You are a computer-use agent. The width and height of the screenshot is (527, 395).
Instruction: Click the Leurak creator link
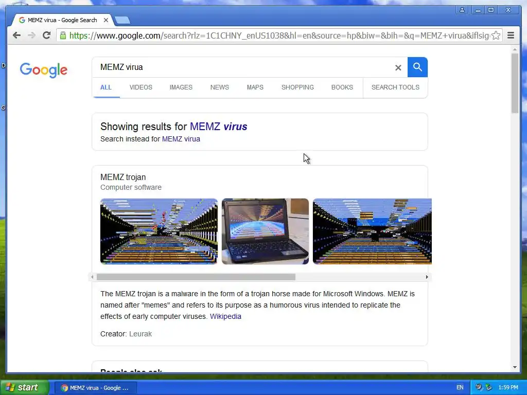click(x=140, y=334)
